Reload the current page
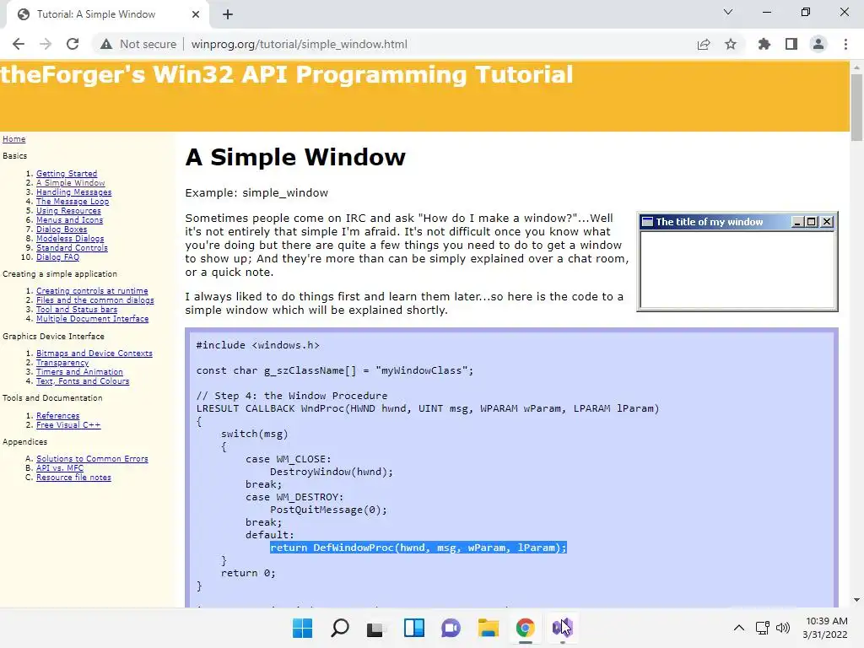Screen dimensions: 864x648 (73, 44)
